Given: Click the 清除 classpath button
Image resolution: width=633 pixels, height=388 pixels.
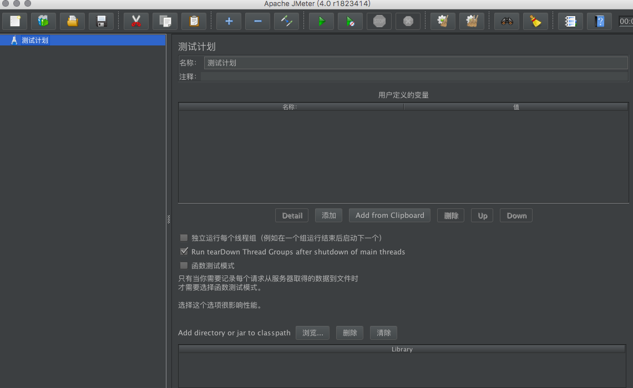Looking at the screenshot, I should point(383,333).
